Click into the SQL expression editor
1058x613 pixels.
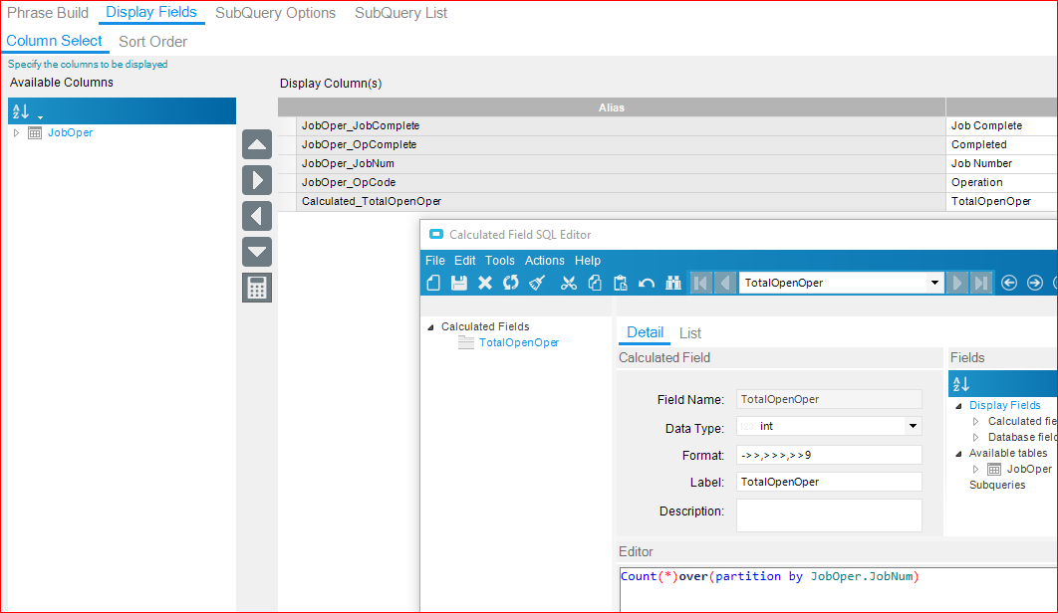click(838, 590)
